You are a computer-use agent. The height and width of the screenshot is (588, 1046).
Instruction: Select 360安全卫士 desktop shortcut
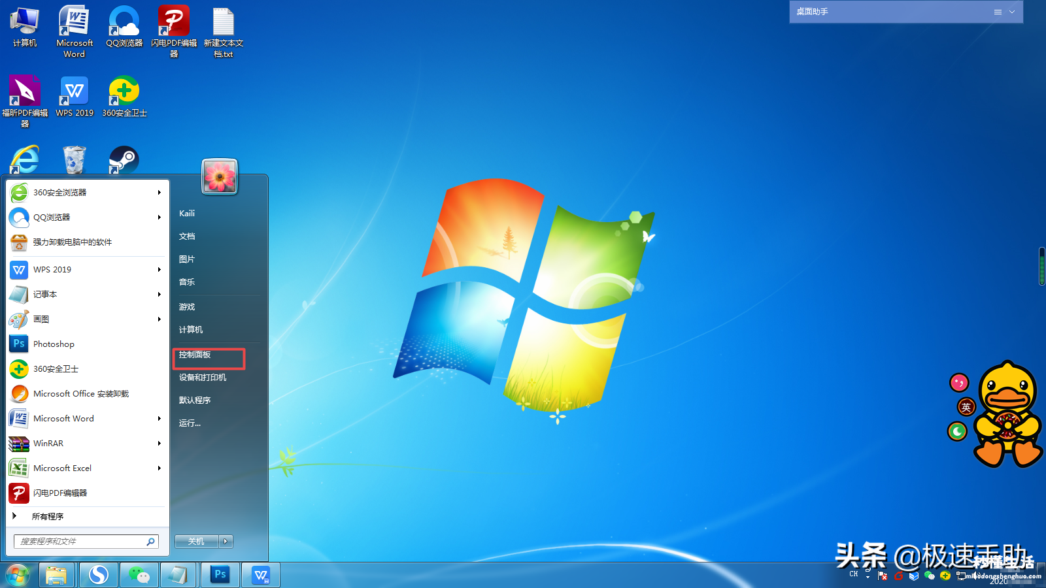coord(124,97)
